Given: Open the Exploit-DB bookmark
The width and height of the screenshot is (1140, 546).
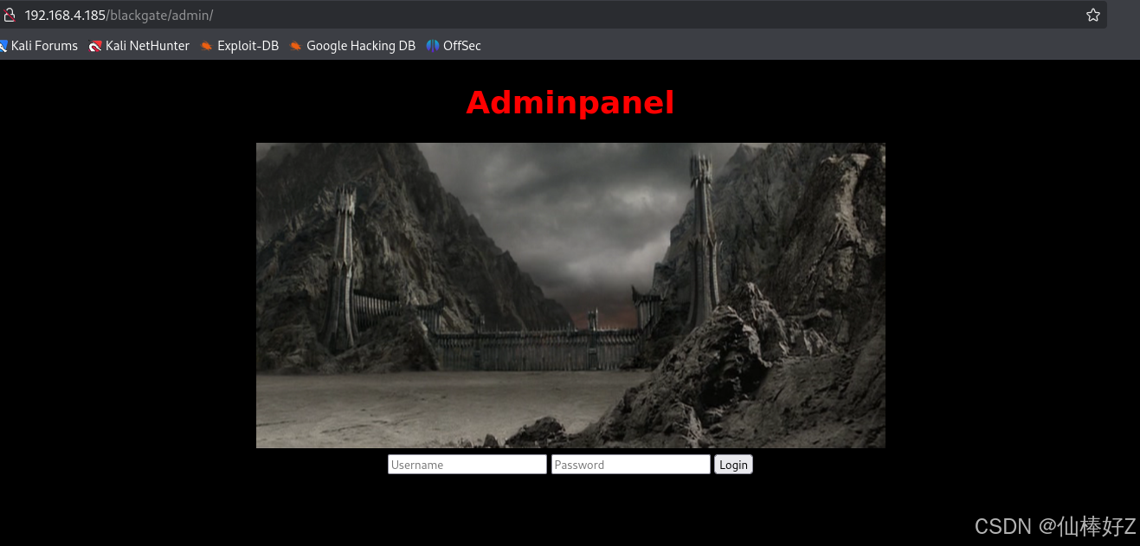Looking at the screenshot, I should coord(240,46).
